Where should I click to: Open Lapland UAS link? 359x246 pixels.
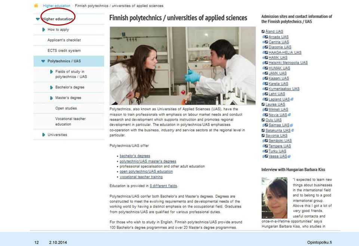[279, 99]
